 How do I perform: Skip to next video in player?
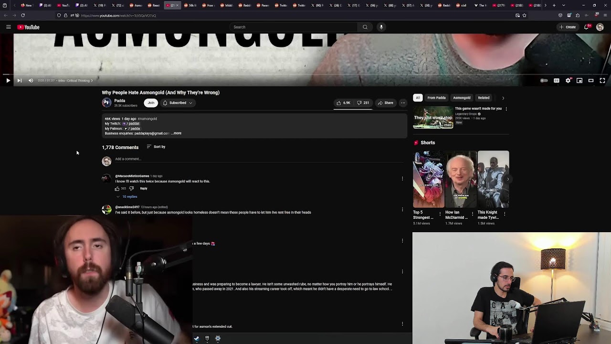pyautogui.click(x=20, y=81)
